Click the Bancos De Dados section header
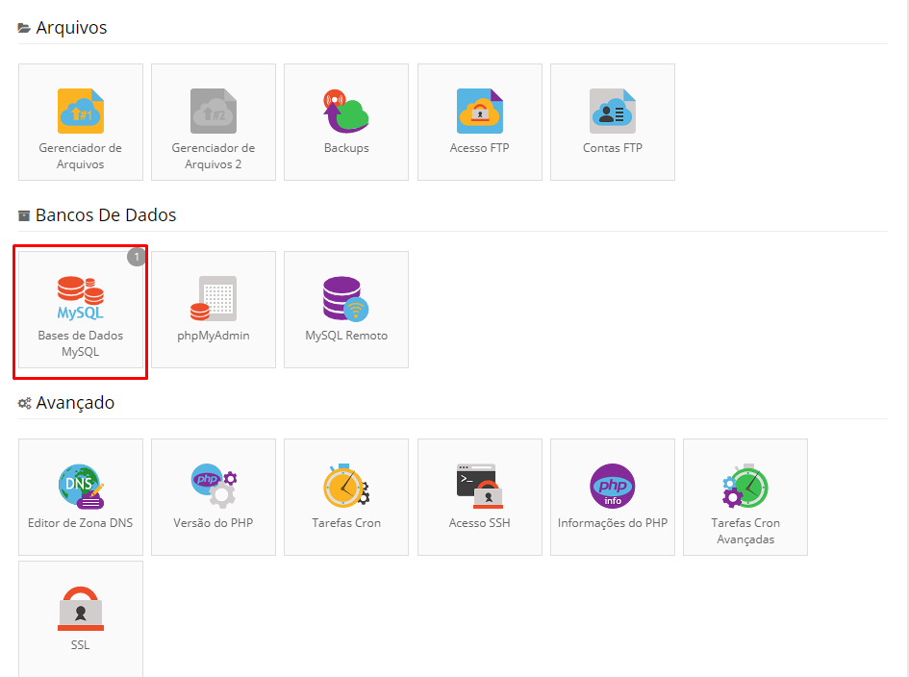The height and width of the screenshot is (677, 909). (x=106, y=215)
